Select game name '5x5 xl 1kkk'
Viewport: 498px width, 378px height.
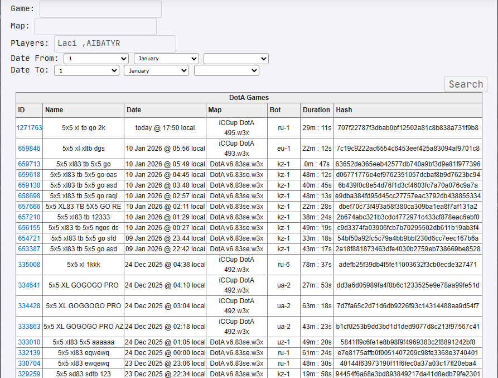pos(84,265)
